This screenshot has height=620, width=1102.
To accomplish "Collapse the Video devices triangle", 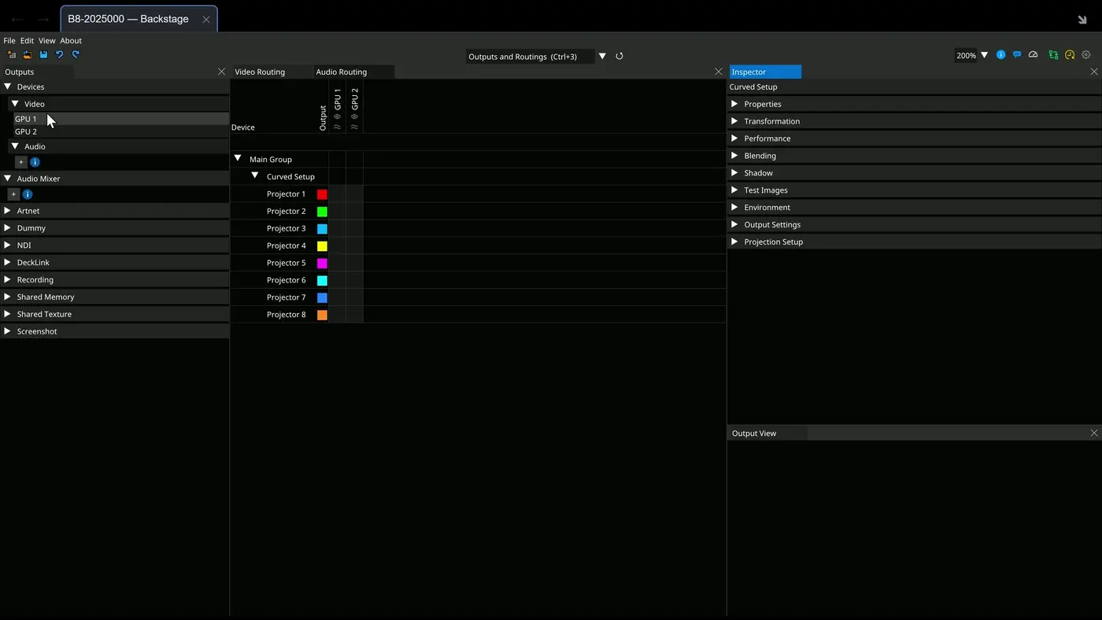I will [x=15, y=103].
